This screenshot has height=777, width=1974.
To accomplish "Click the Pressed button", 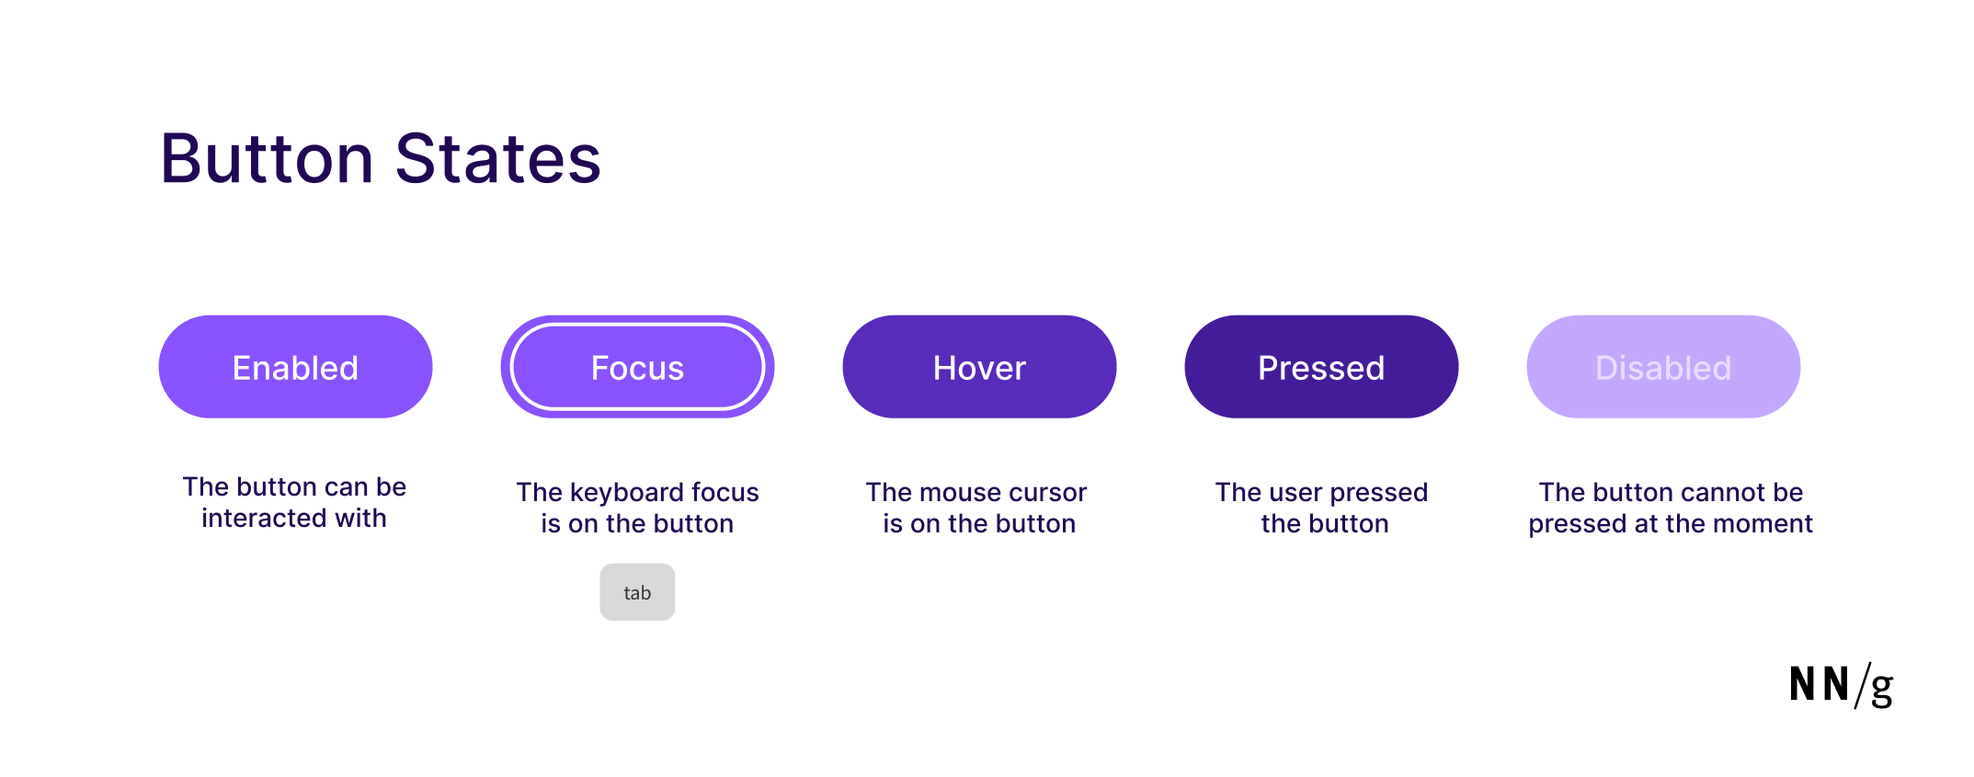I will tap(1321, 367).
